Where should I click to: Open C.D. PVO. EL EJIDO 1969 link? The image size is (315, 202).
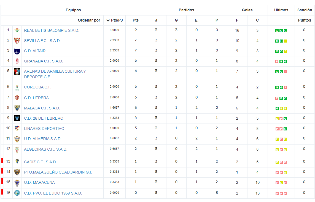coord(53,193)
